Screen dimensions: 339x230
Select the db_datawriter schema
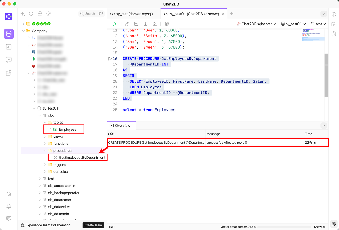[x=59, y=207]
